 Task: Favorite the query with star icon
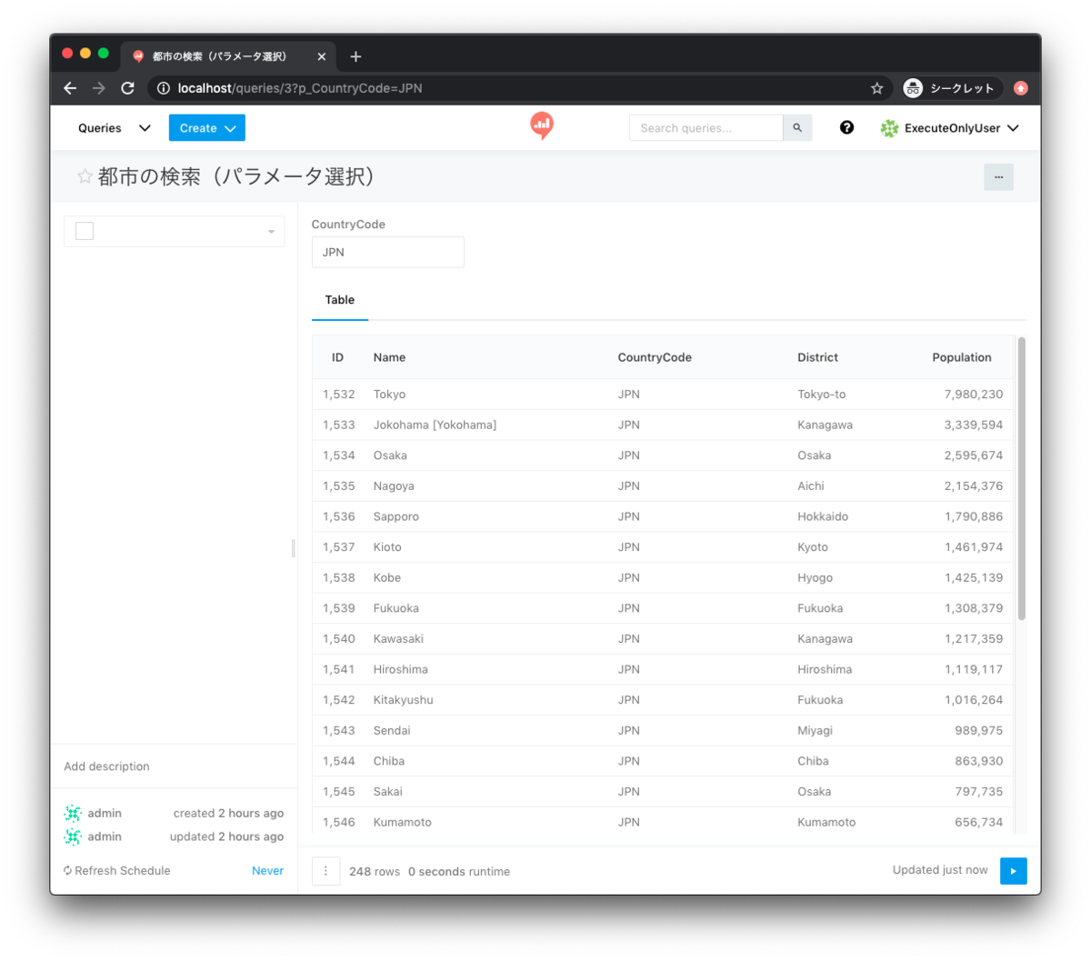coord(85,176)
